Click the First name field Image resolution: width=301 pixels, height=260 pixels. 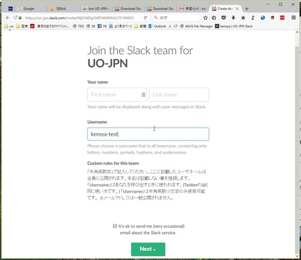(117, 95)
